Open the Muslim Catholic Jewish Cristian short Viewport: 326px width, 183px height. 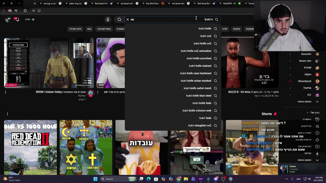(x=86, y=147)
